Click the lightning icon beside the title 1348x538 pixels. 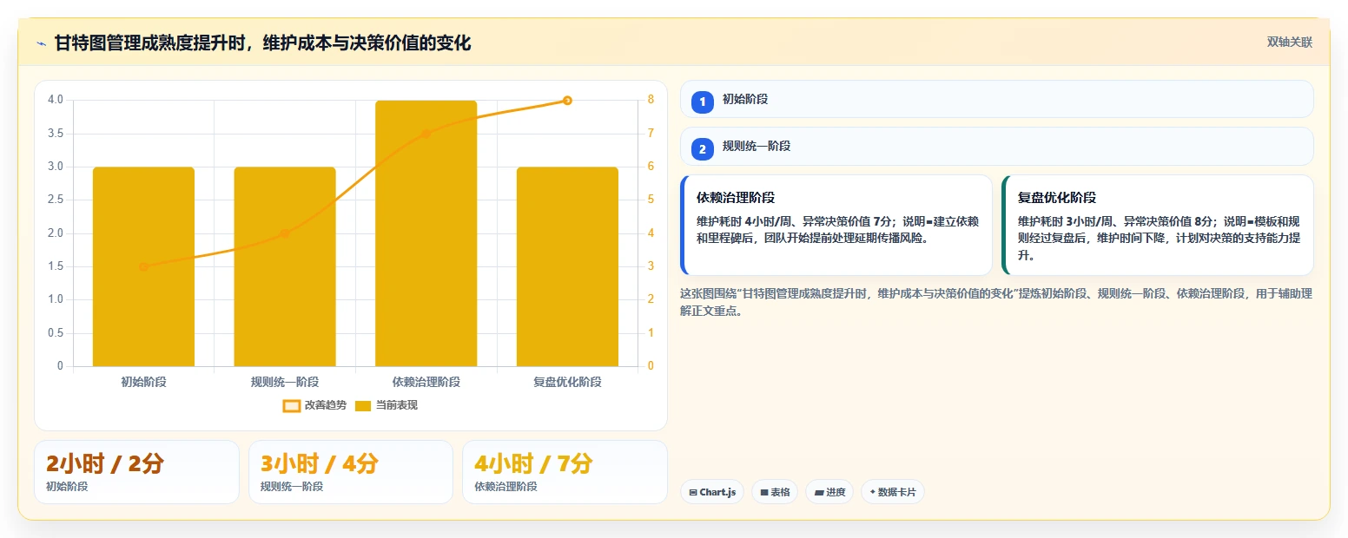point(41,43)
